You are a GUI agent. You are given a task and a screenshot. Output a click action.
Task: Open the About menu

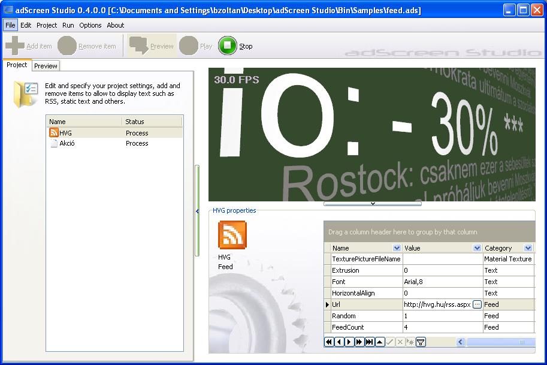click(116, 25)
